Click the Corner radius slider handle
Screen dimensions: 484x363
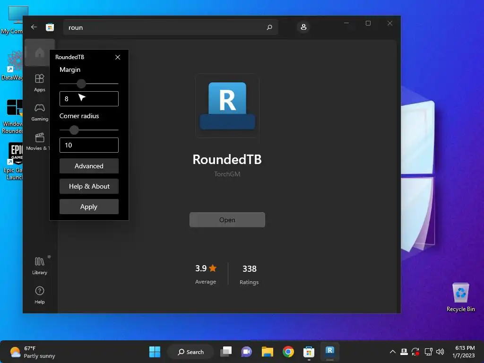[x=74, y=130]
